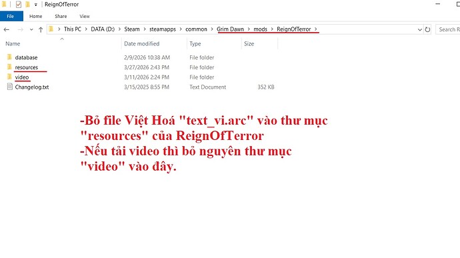Select the video folder

(x=22, y=77)
